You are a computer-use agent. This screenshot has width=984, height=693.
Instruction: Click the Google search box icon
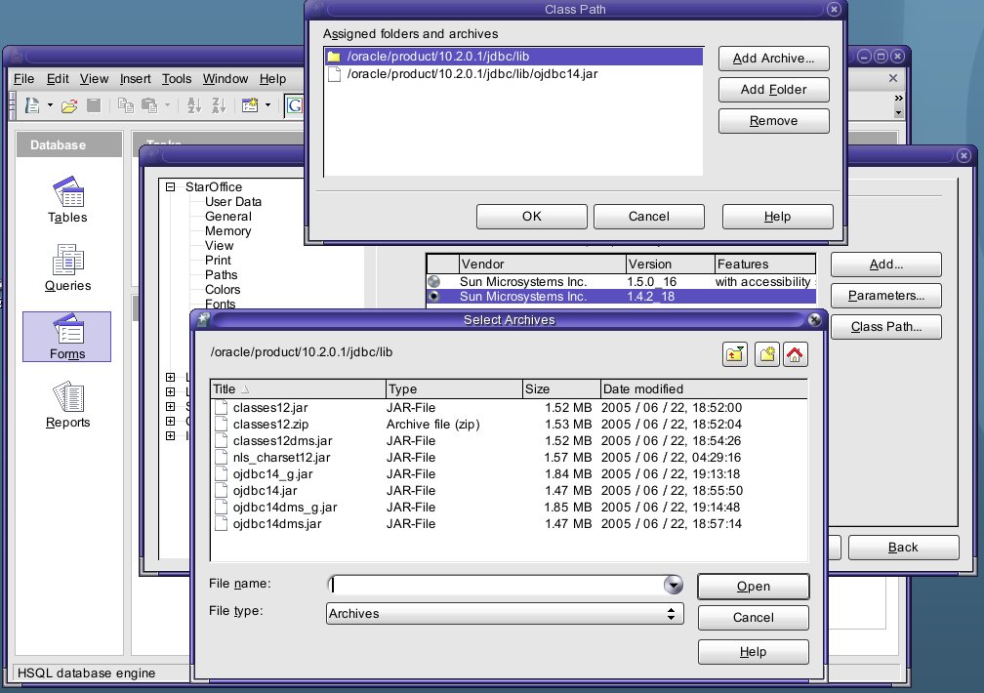(295, 105)
